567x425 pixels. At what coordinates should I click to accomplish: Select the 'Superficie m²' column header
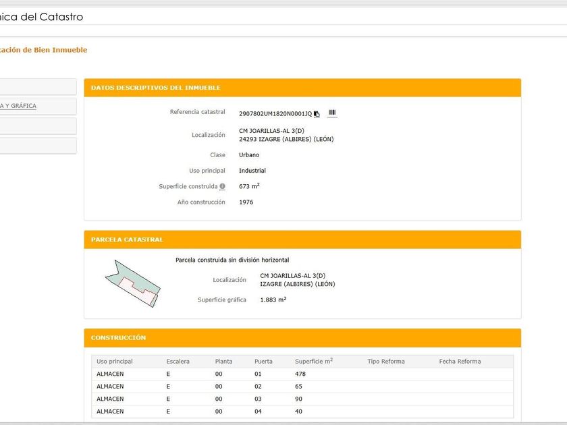(x=313, y=362)
